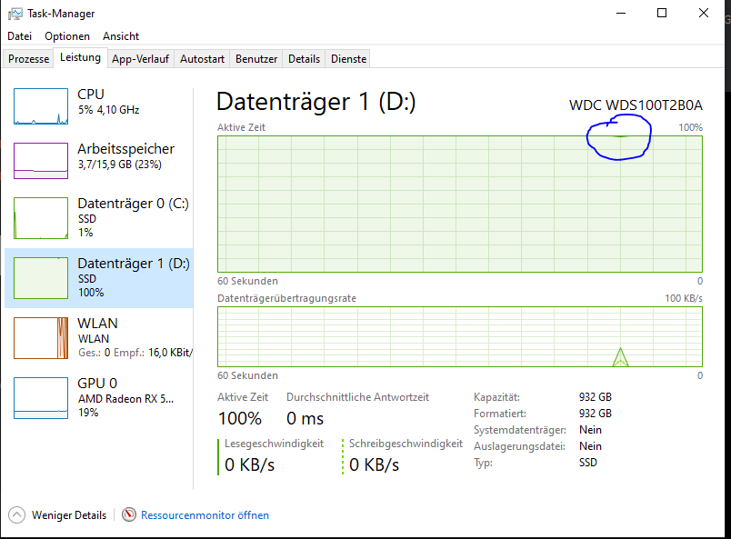Select the Leistung tab
The height and width of the screenshot is (539, 731).
pos(80,58)
